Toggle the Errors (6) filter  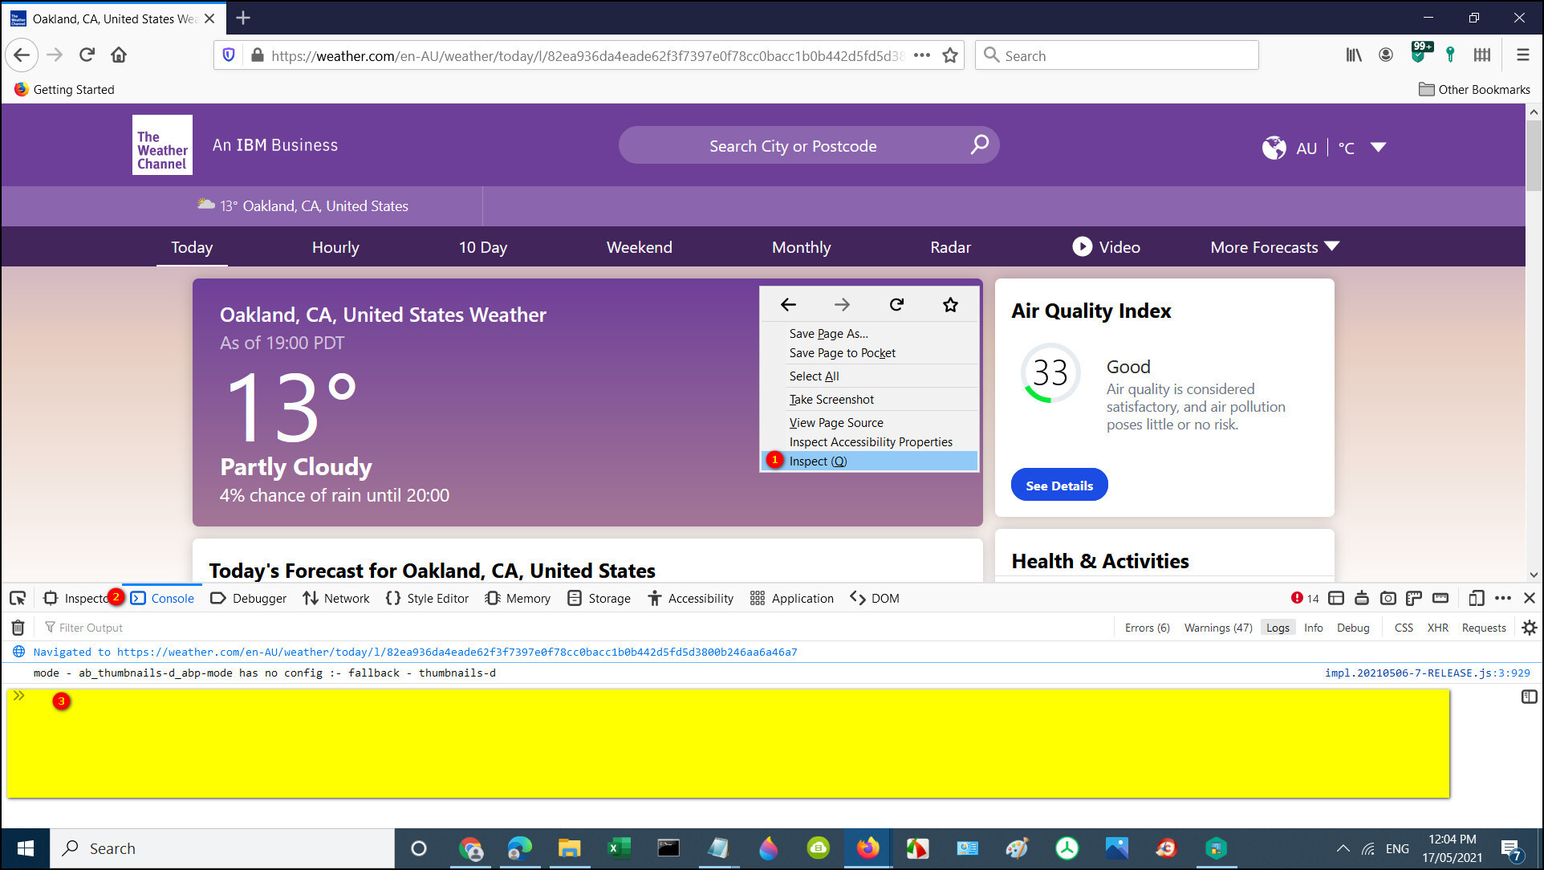[x=1147, y=628]
